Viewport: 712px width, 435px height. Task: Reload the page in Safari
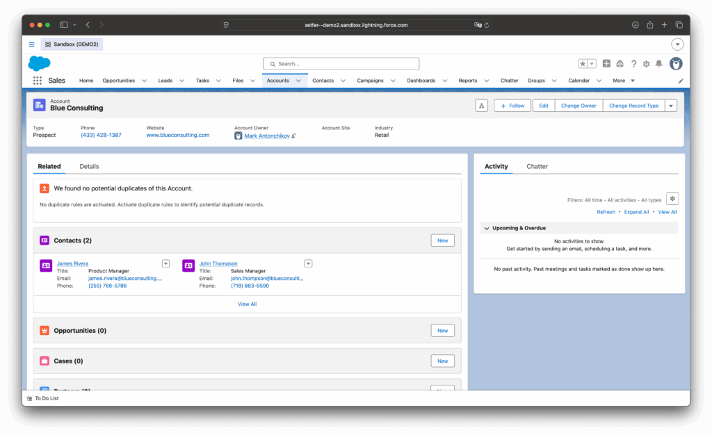tap(487, 25)
